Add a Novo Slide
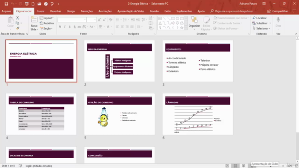Image resolution: width=299 pixels, height=168 pixels. [34, 24]
